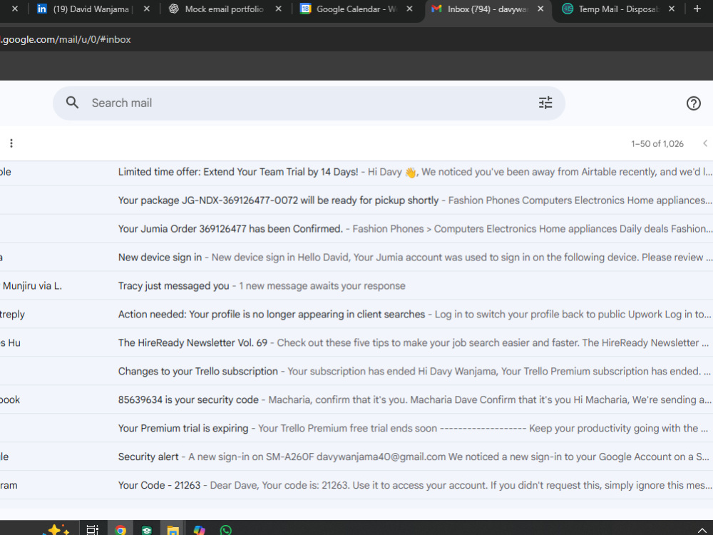This screenshot has width=713, height=535.
Task: Open Task View in the Windows taskbar
Action: point(92,529)
